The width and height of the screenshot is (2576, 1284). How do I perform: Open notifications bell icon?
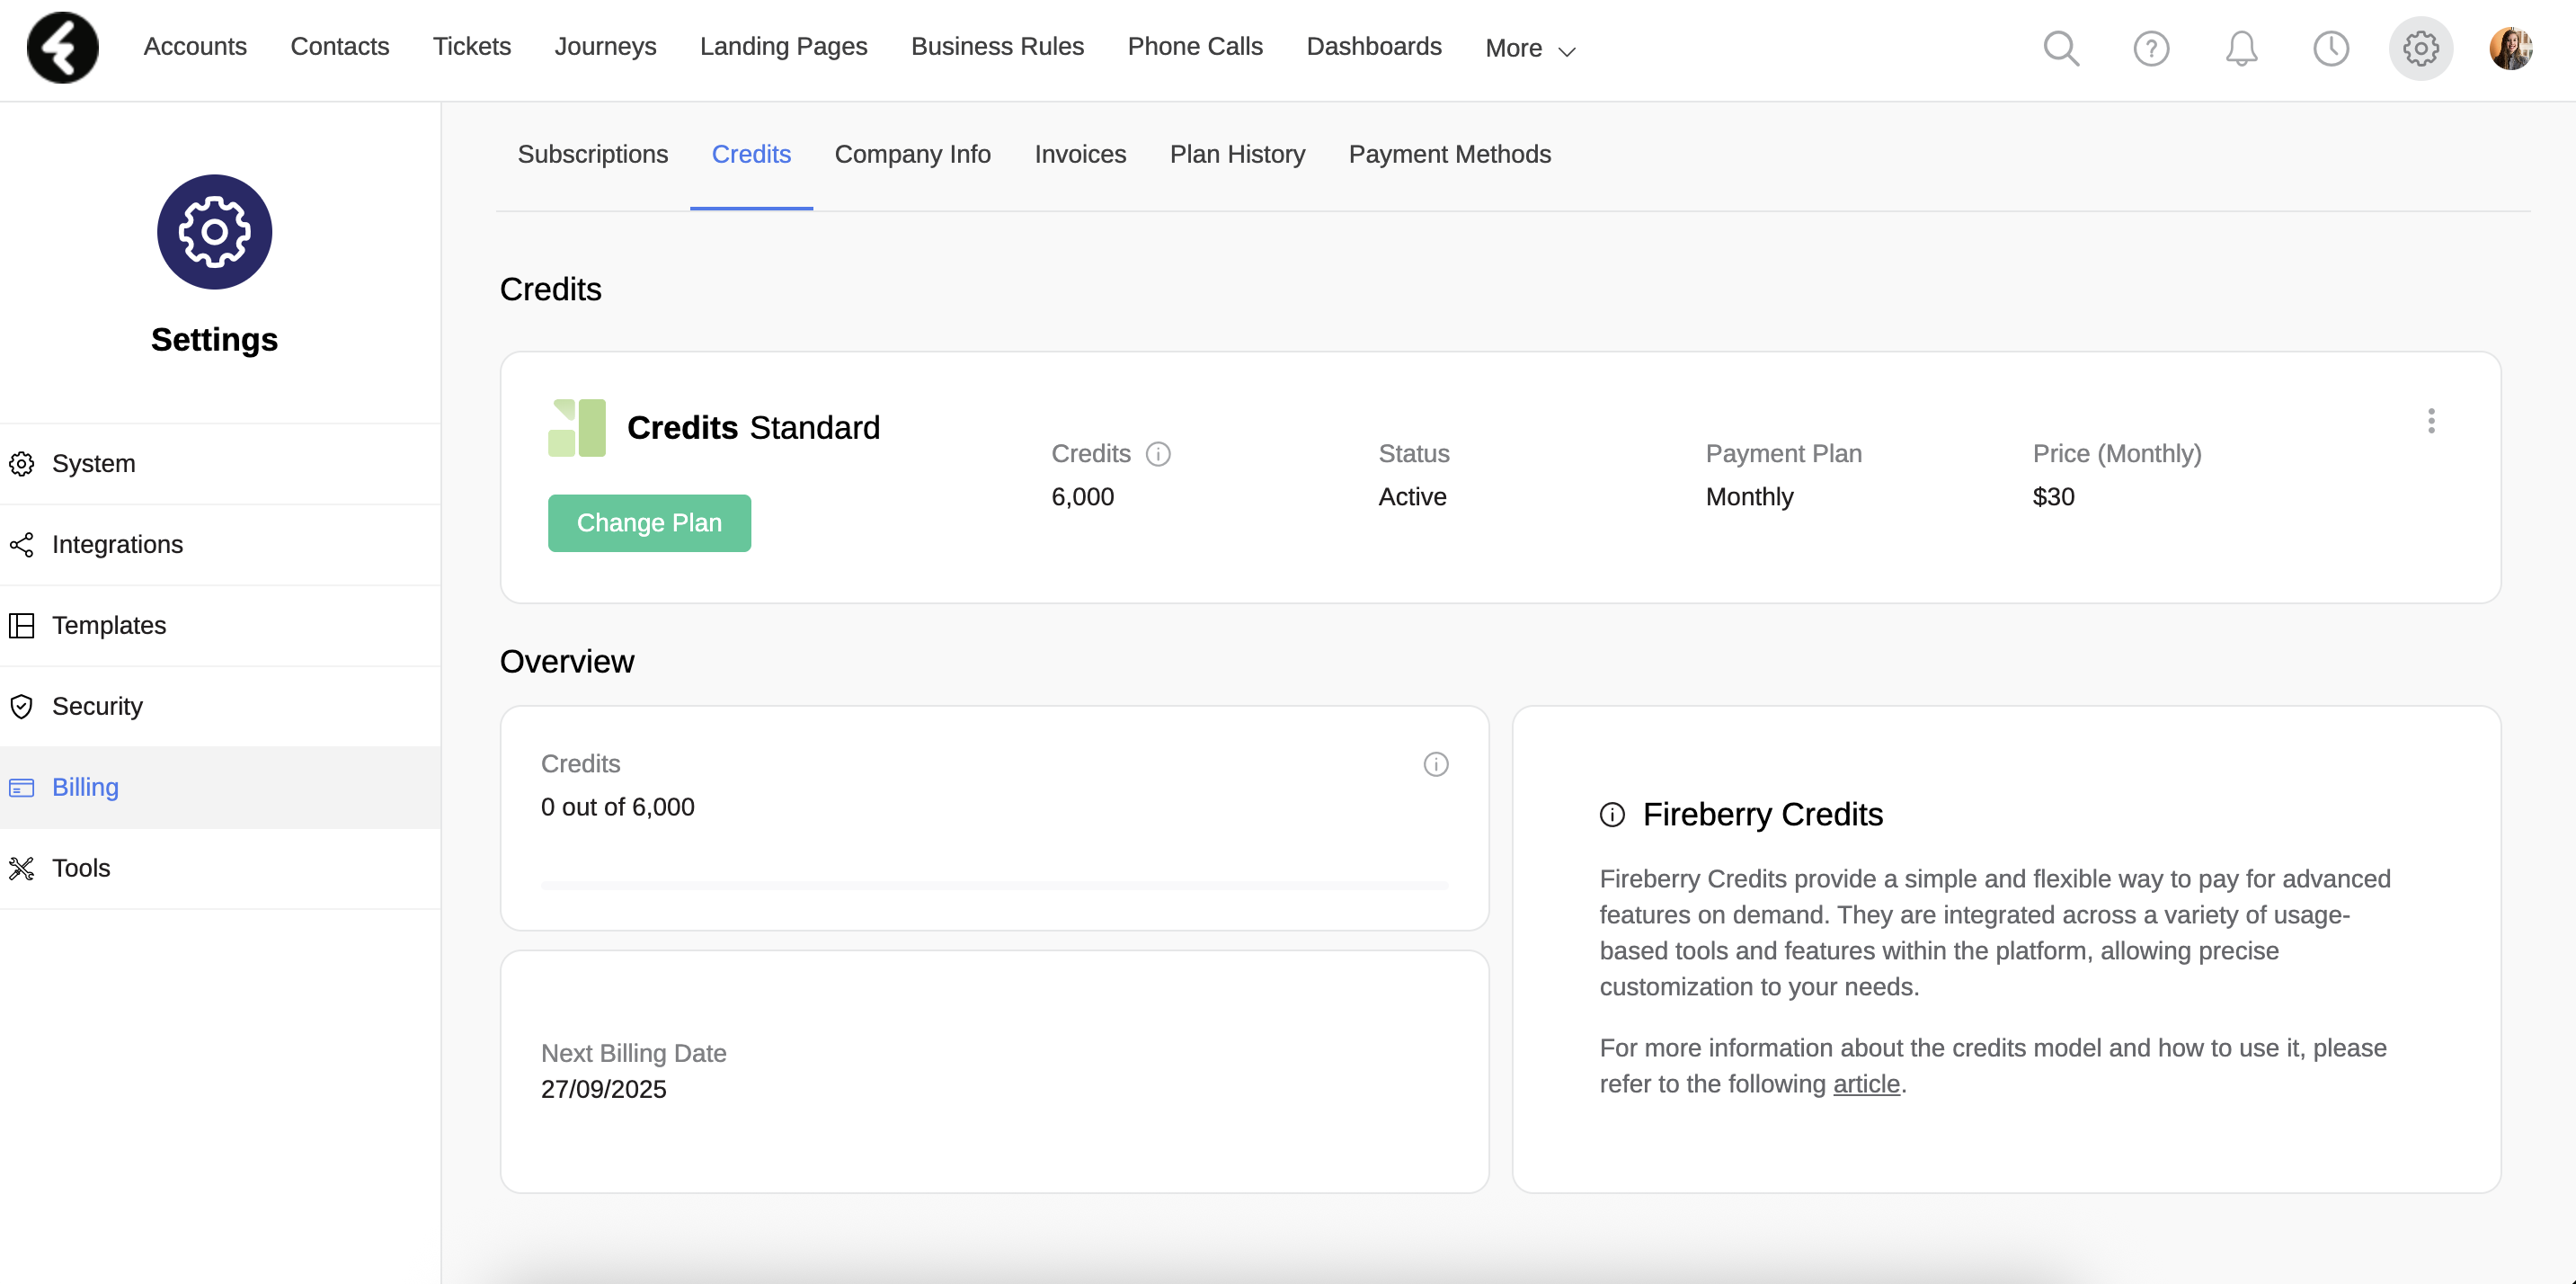point(2241,48)
